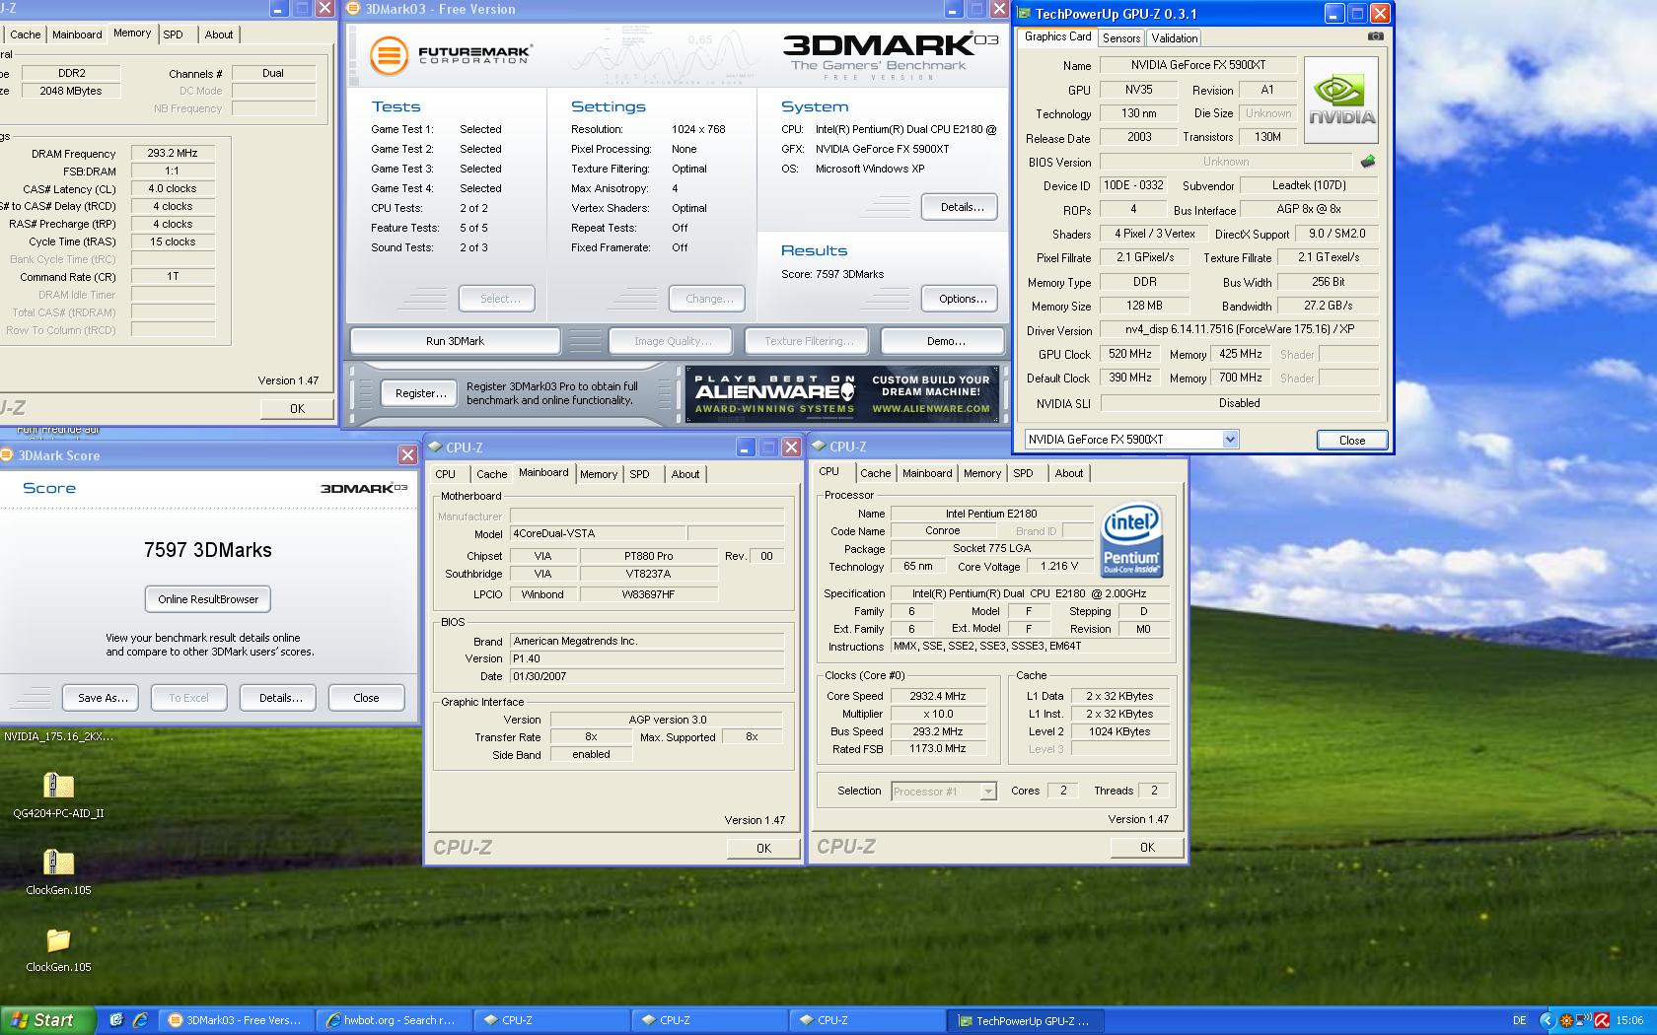Click the BIOS Date 01/30/2007 field
Viewport: 1657px width, 1035px height.
tap(647, 676)
